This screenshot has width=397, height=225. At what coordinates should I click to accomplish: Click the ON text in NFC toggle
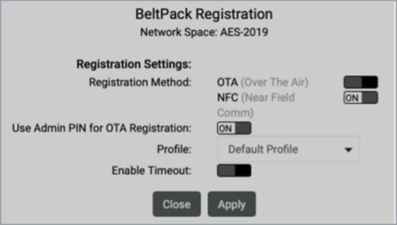[352, 98]
